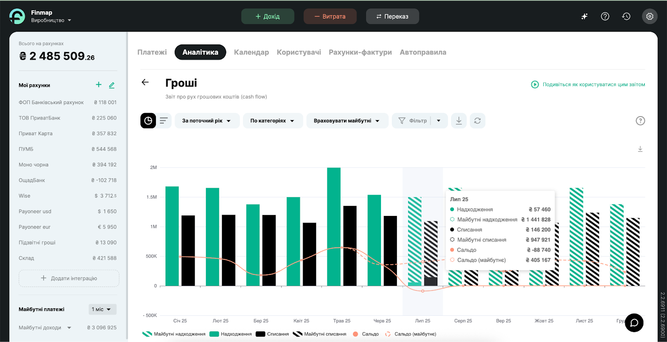Add income with Дохід button
Screen dimensions: 667x342
point(268,16)
